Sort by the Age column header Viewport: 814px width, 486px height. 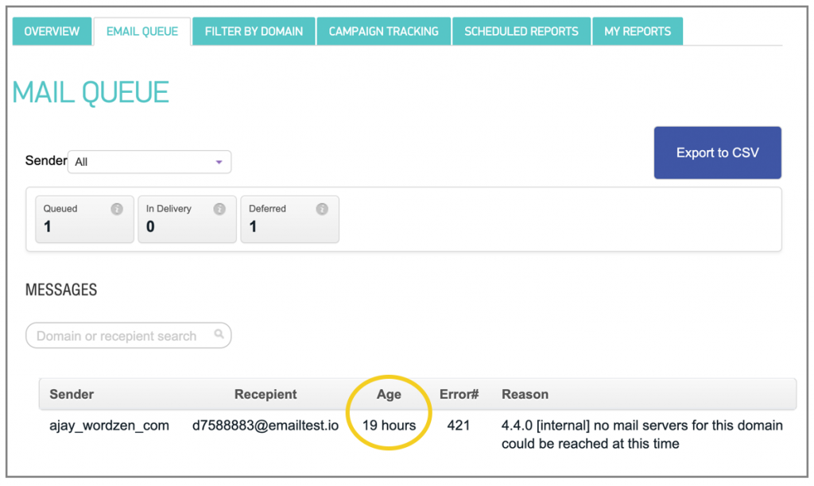click(389, 394)
